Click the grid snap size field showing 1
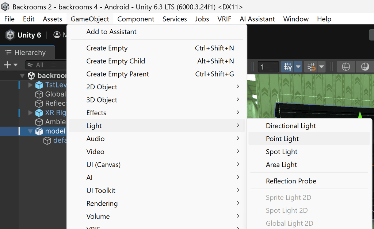 268,67
